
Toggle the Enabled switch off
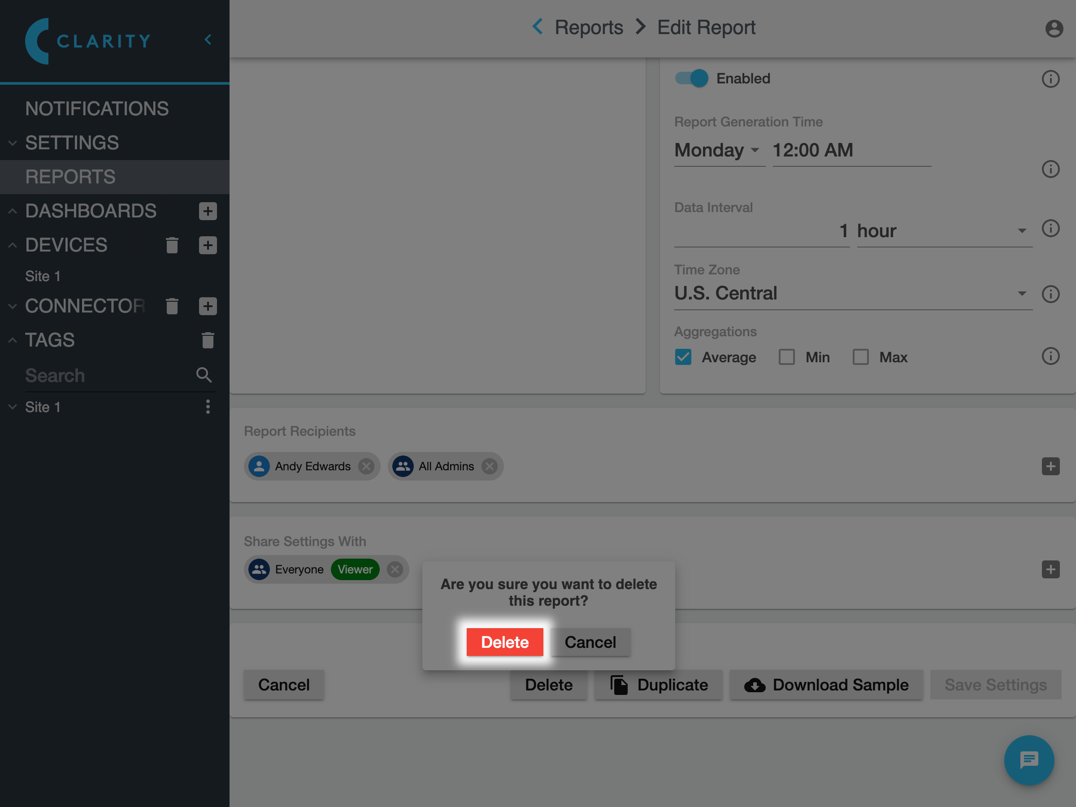coord(691,78)
